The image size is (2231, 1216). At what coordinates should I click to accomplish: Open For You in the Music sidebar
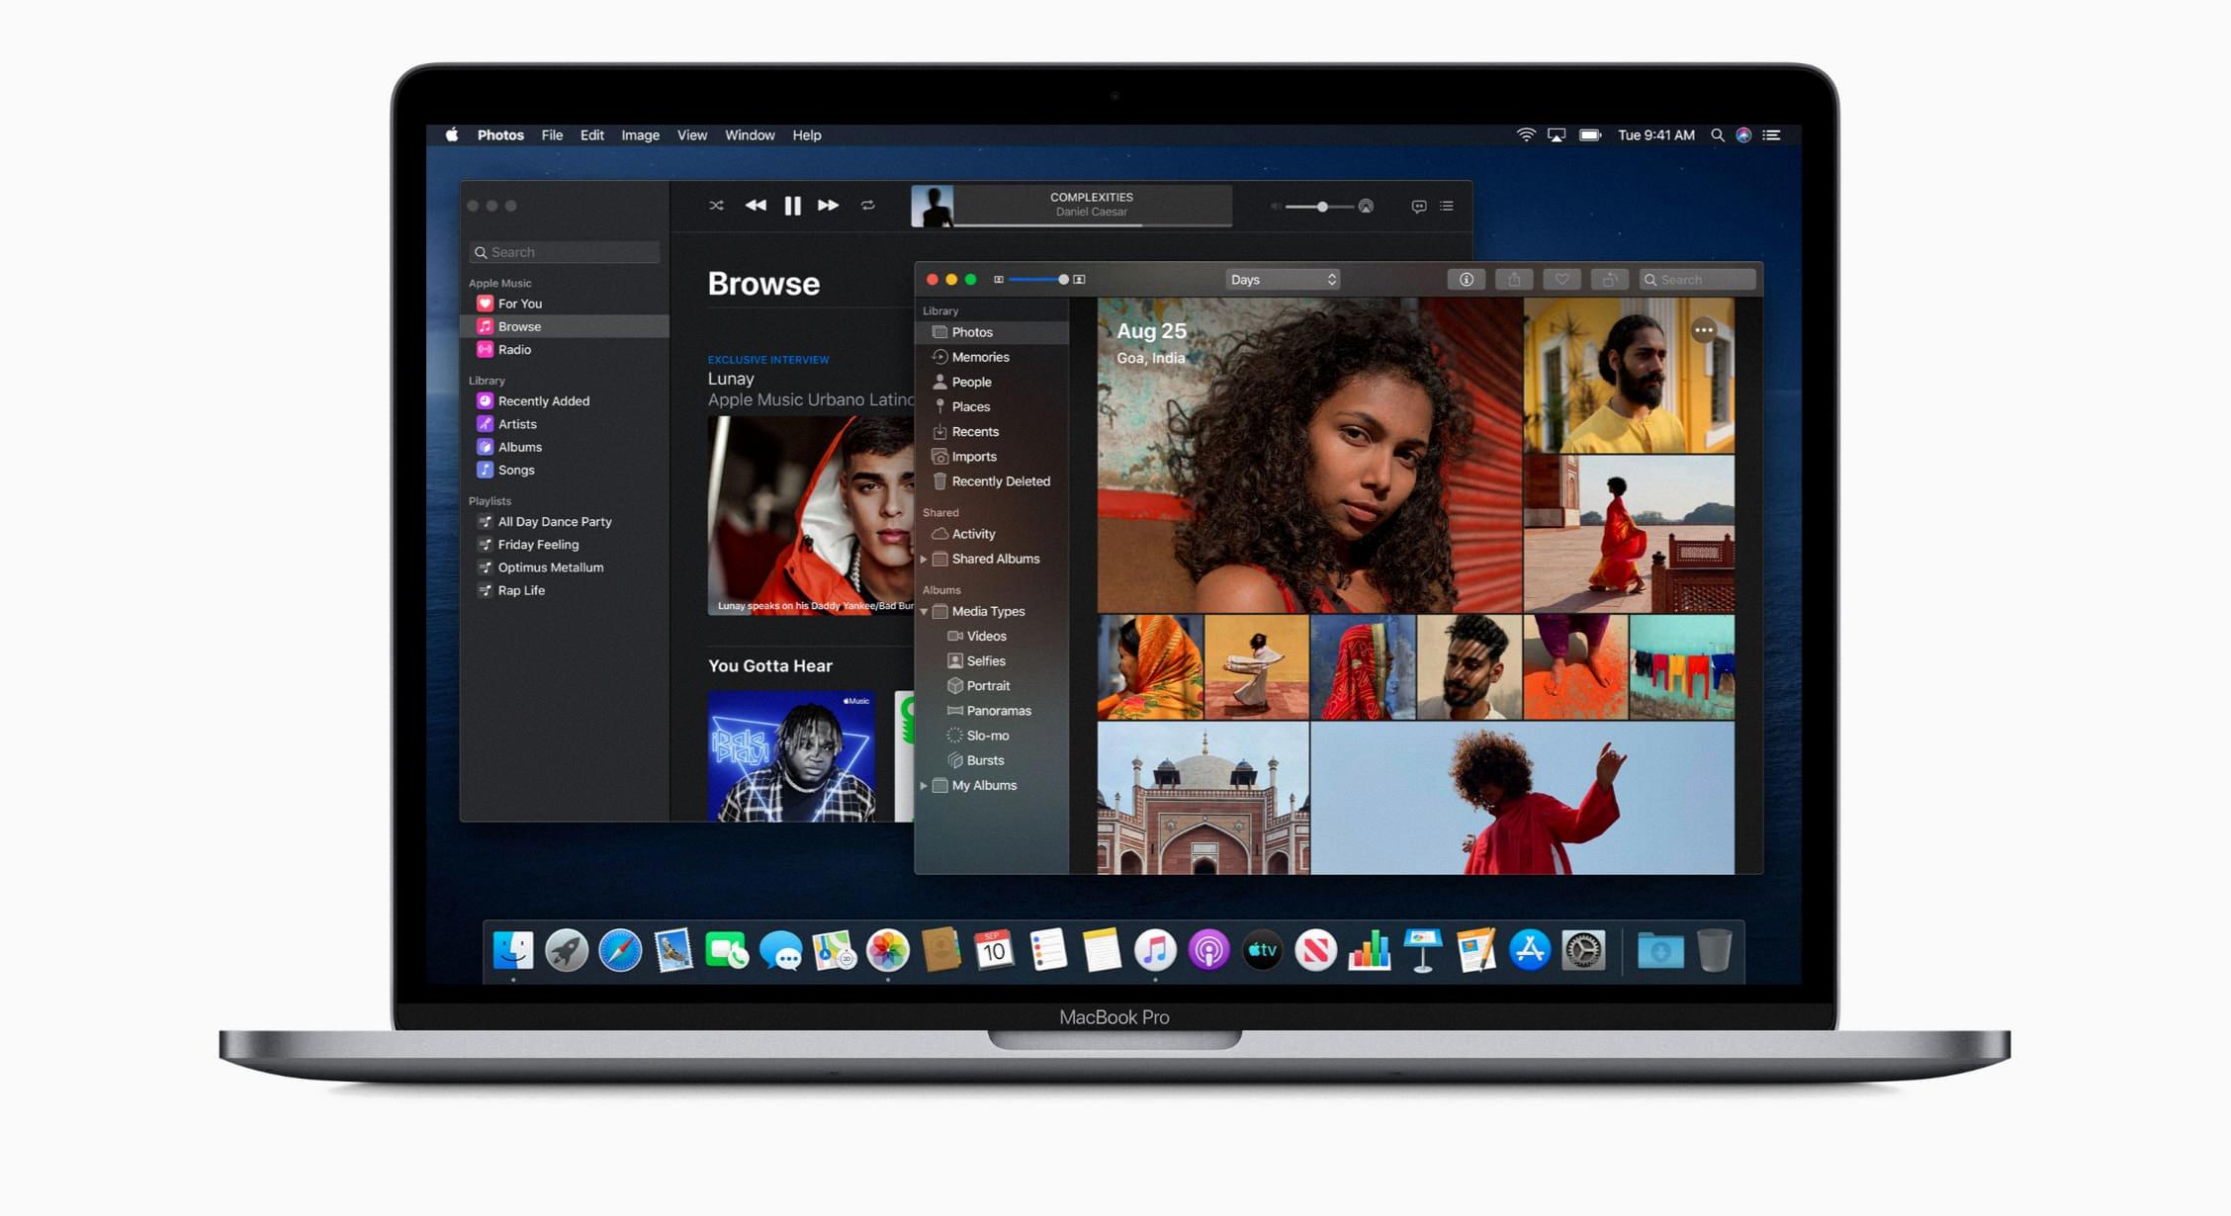(565, 304)
